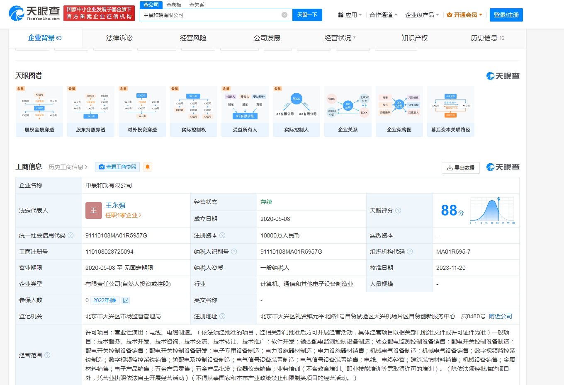The image size is (564, 385).
Task: Open the 公司发展 tab
Action: pos(267,38)
